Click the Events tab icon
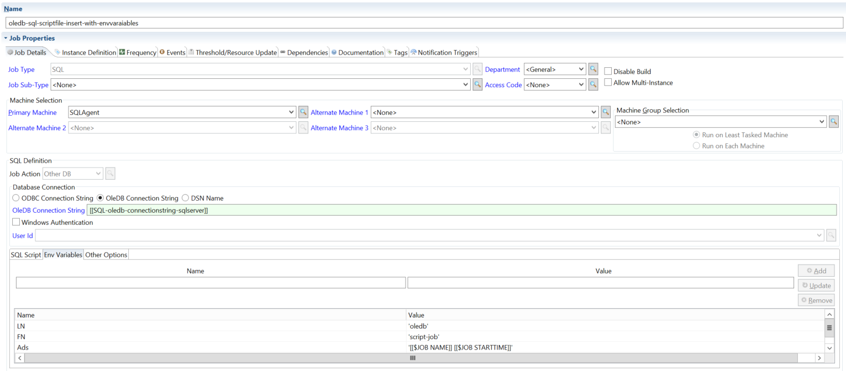846x371 pixels. coord(162,52)
